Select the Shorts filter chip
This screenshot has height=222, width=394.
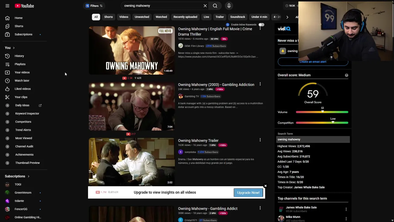(x=108, y=17)
